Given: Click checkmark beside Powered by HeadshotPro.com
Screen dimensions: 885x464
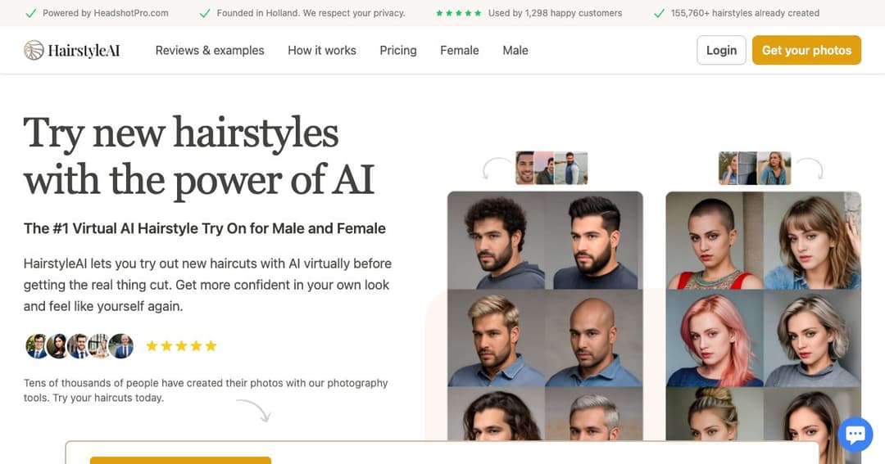Looking at the screenshot, I should 32,13.
